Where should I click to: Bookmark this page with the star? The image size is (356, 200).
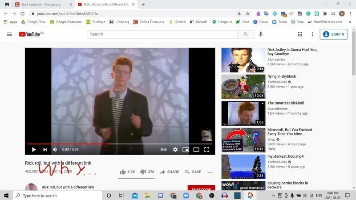[x=247, y=14]
